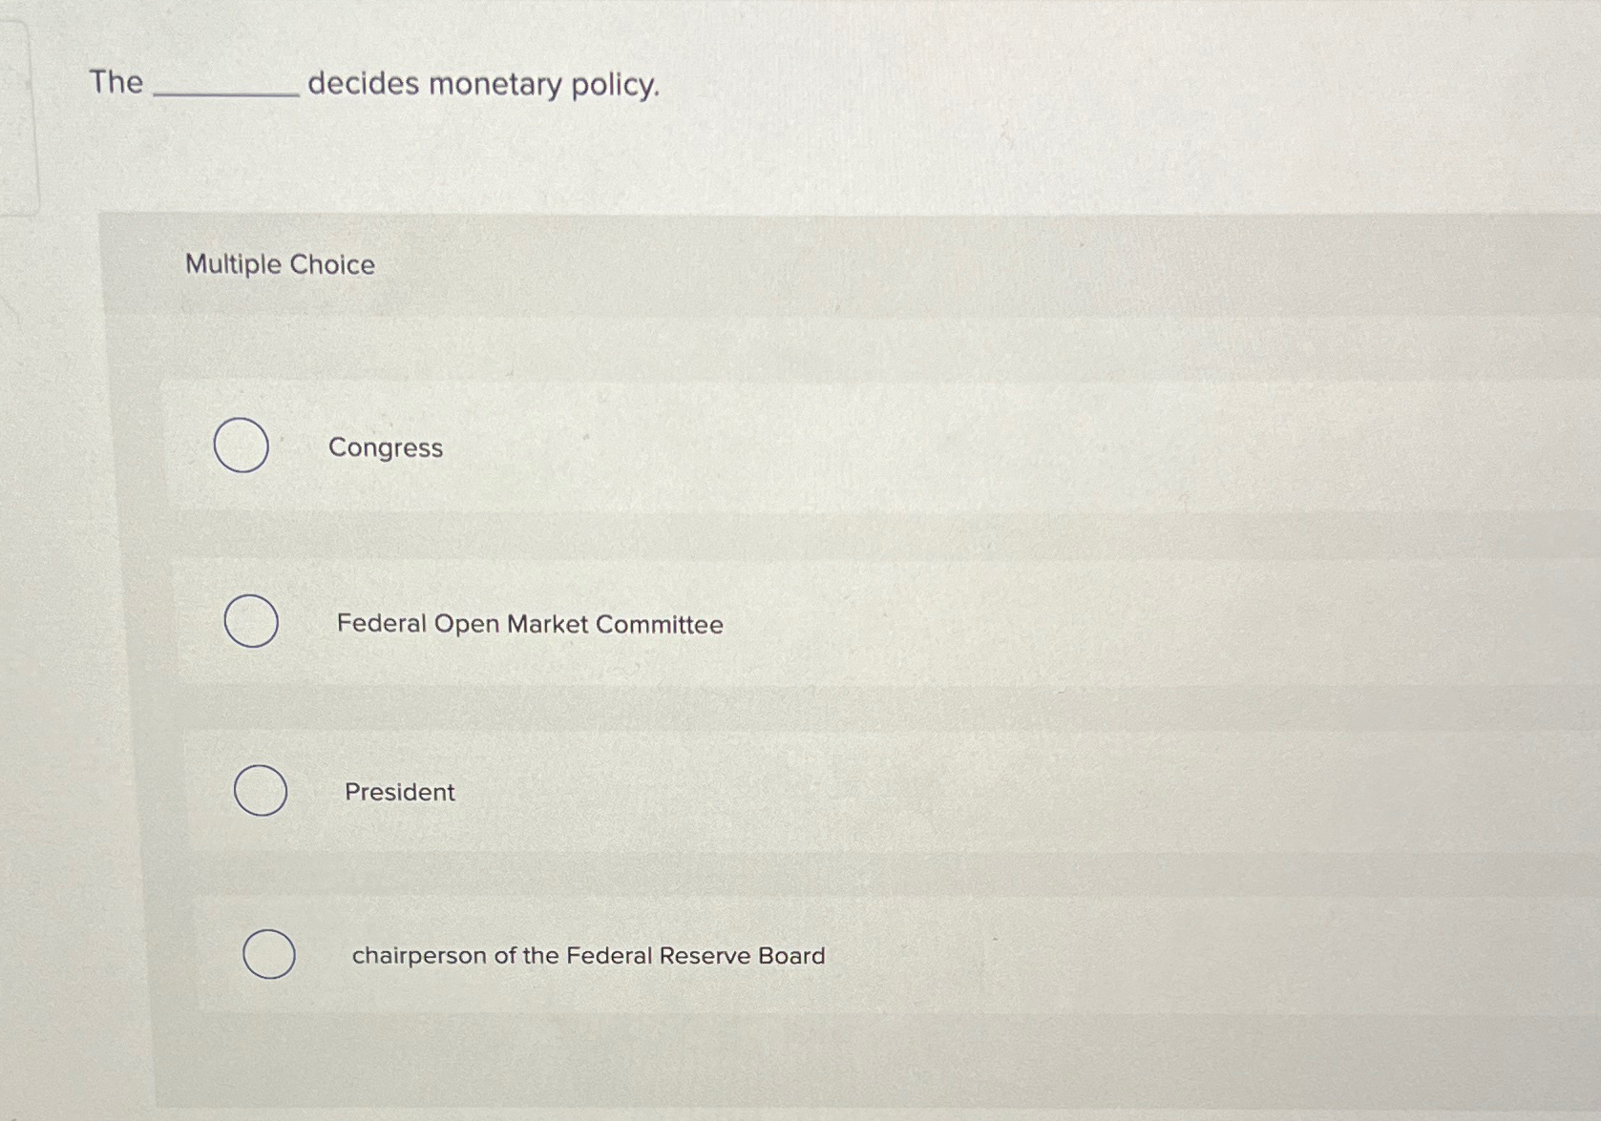This screenshot has width=1601, height=1121.
Task: Click the word policy in the question
Action: pyautogui.click(x=612, y=85)
